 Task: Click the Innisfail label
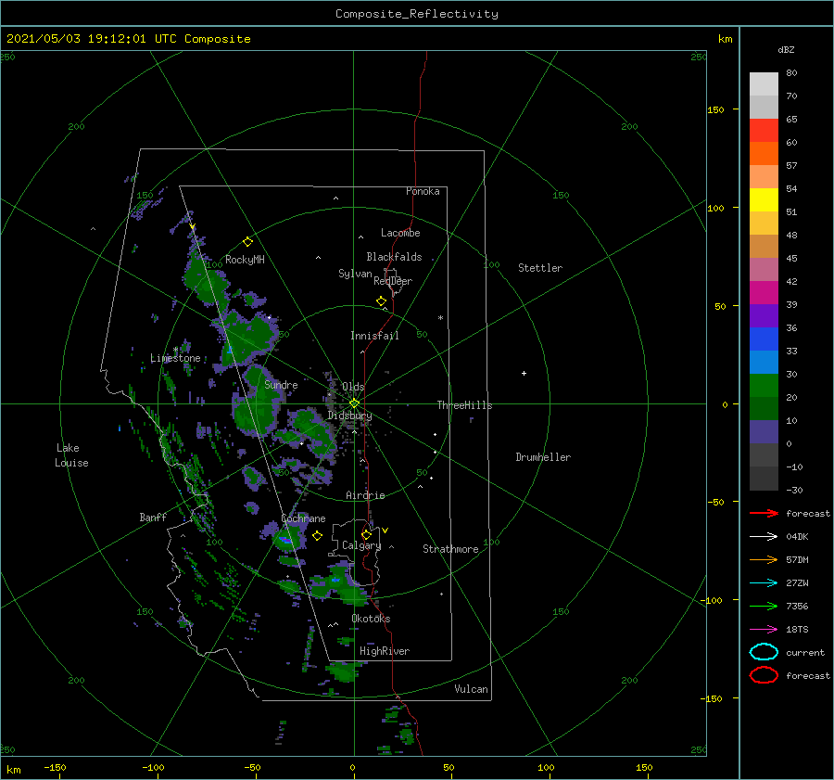point(374,336)
